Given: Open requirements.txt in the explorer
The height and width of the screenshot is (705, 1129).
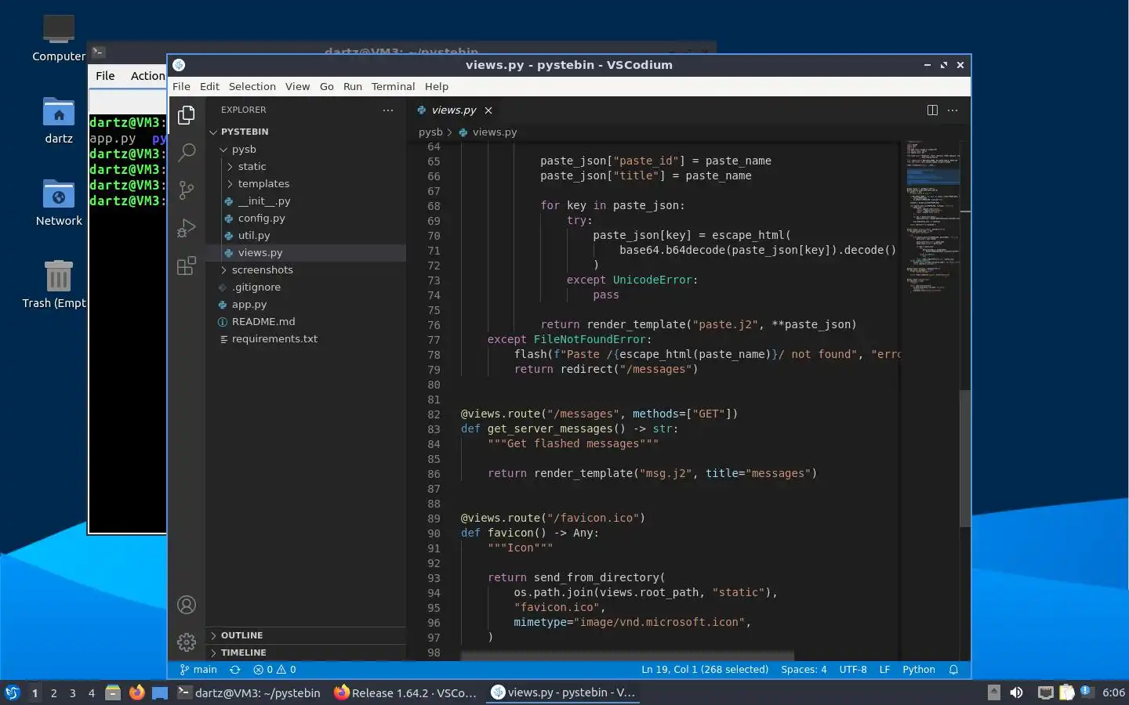Looking at the screenshot, I should pyautogui.click(x=306, y=338).
